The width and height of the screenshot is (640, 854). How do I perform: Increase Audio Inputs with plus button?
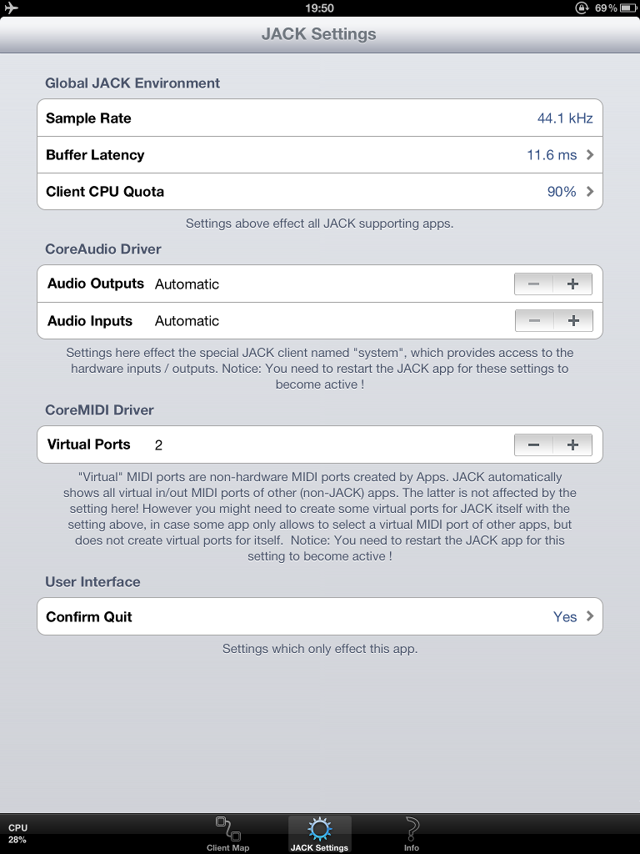click(572, 320)
